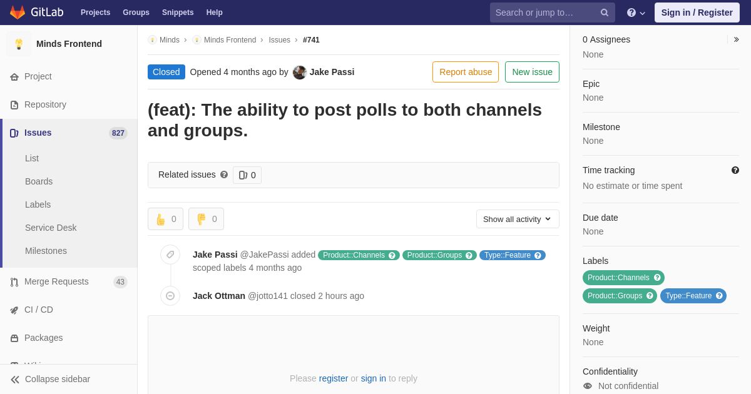Open the Minds Frontend breadcrumb link
Screen dimensions: 751x394
pyautogui.click(x=230, y=40)
